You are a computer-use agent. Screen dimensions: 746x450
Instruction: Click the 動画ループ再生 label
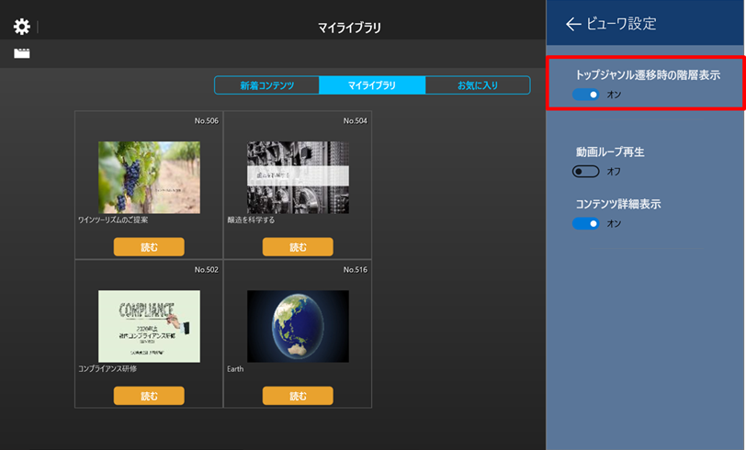[x=610, y=152]
